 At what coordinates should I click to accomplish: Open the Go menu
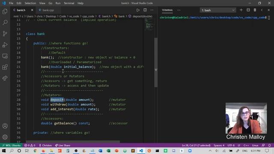[x=51, y=3]
